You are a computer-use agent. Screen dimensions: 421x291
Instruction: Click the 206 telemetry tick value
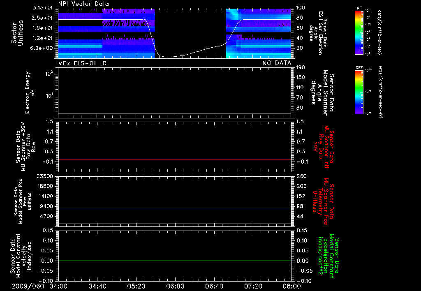point(302,186)
